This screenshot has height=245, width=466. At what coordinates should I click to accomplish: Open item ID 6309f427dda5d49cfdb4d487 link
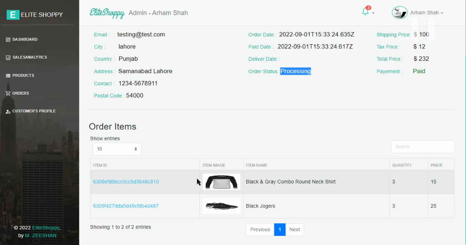tap(126, 206)
